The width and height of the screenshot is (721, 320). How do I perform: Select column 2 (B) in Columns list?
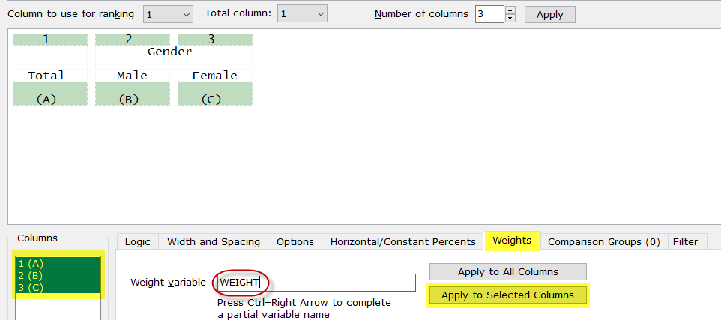[31, 275]
